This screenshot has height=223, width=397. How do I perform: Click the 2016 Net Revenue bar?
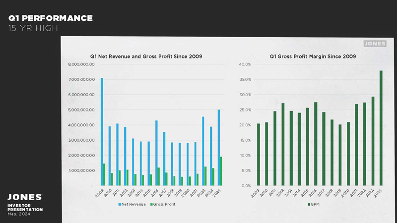point(156,153)
